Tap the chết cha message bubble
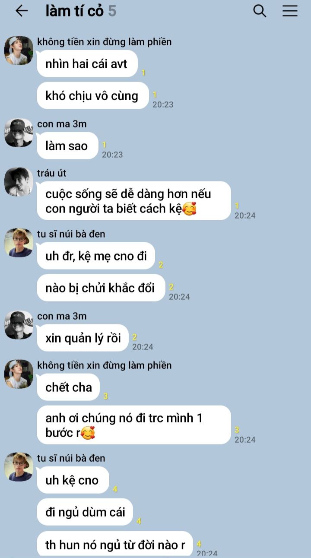This screenshot has height=558, width=311. [68, 387]
